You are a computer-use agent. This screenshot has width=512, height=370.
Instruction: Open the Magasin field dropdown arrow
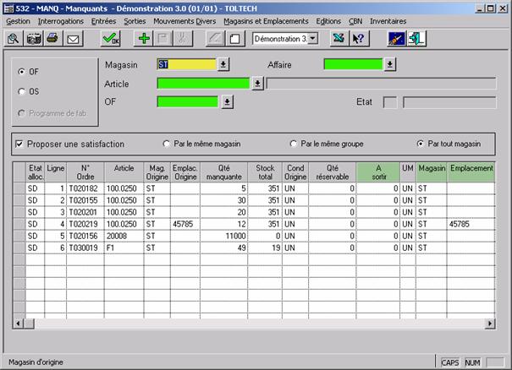pyautogui.click(x=223, y=64)
